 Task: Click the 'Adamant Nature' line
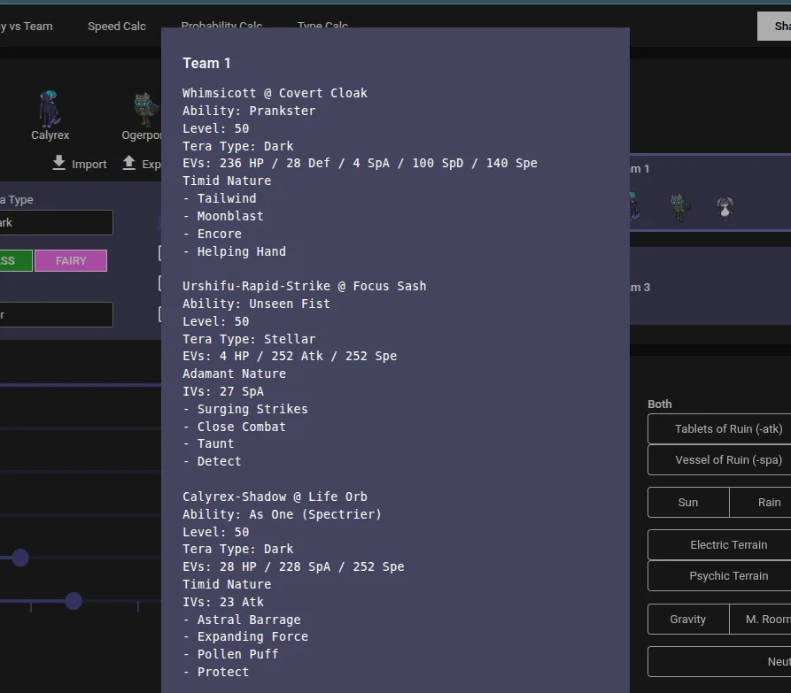pyautogui.click(x=234, y=374)
